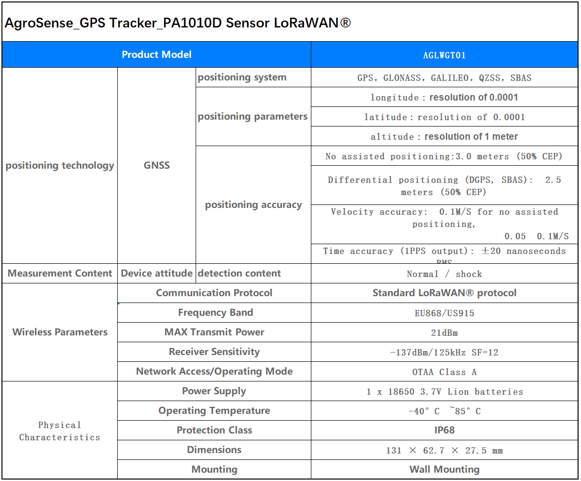Select the OTAA Class A cell
Image resolution: width=581 pixels, height=481 pixels.
coord(444,372)
